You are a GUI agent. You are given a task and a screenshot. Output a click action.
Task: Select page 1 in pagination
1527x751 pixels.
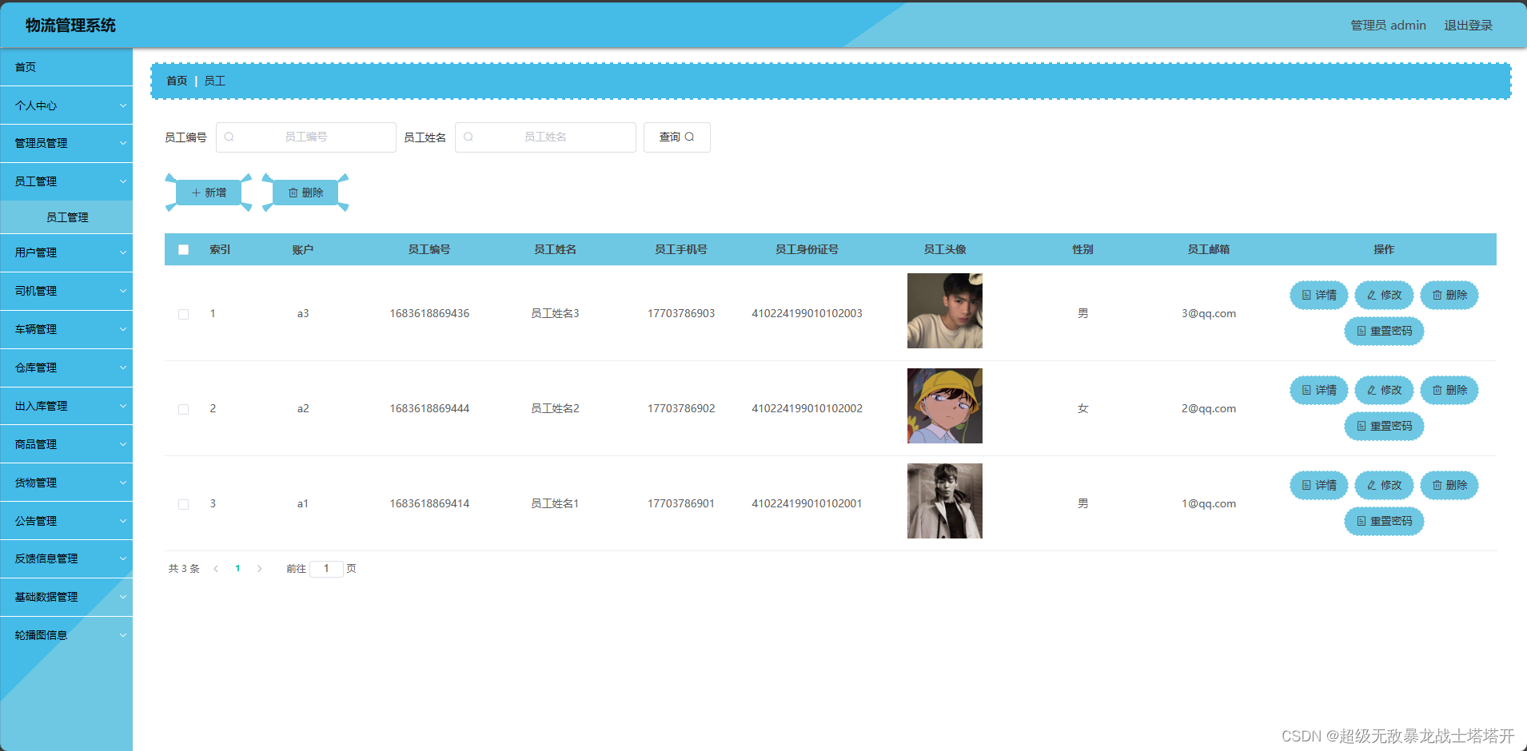pos(237,569)
